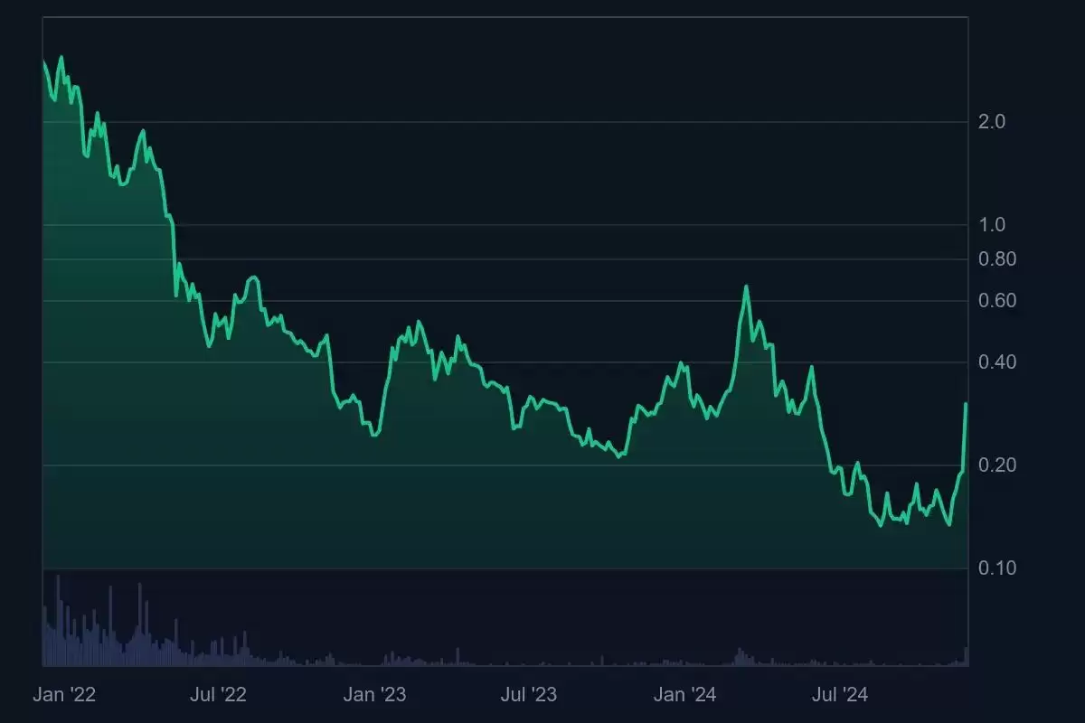This screenshot has width=1085, height=723.
Task: Select the 0.80 price axis label
Action: click(997, 259)
